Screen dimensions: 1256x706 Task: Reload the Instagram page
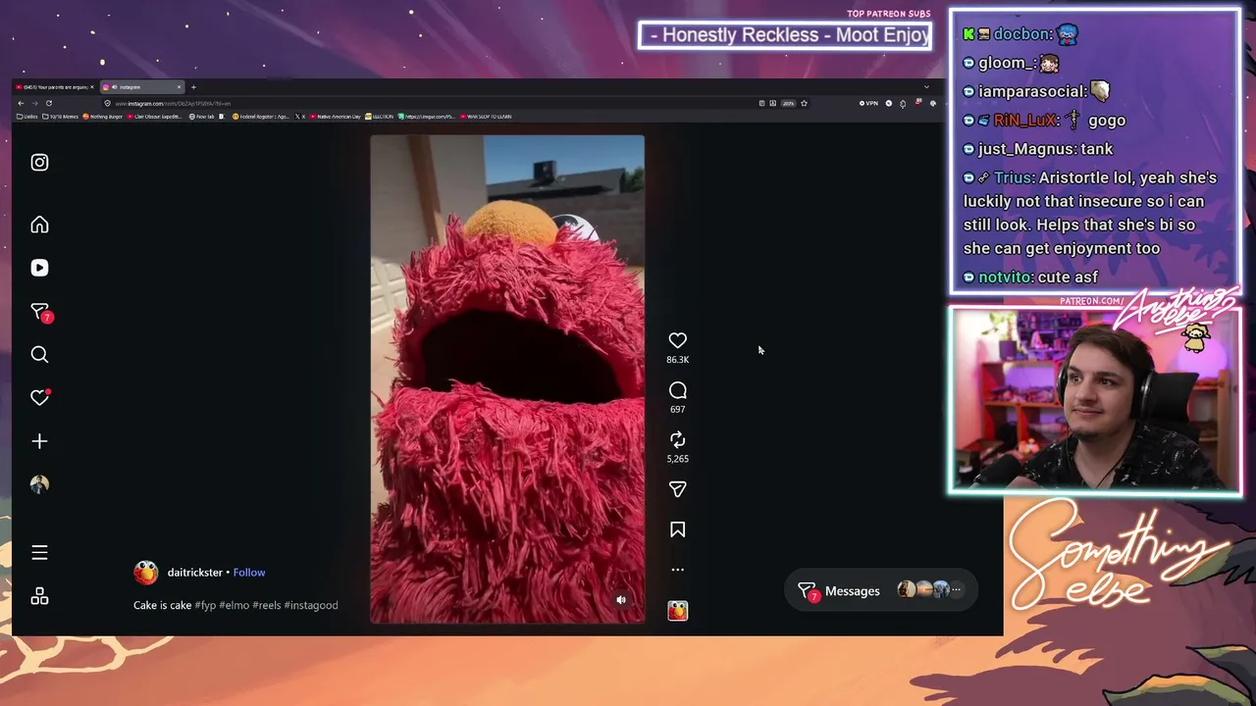(49, 103)
